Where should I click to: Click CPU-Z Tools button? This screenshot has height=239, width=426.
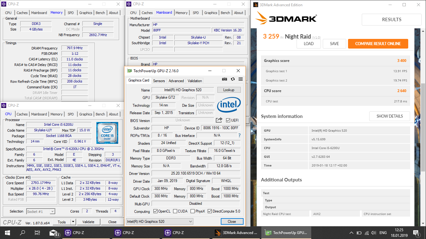pyautogui.click(x=62, y=222)
